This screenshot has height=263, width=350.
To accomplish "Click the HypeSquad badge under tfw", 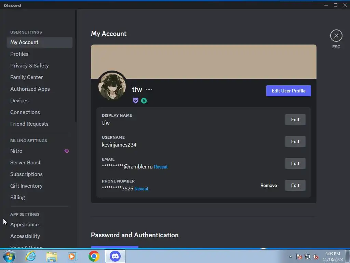I will 135,101.
